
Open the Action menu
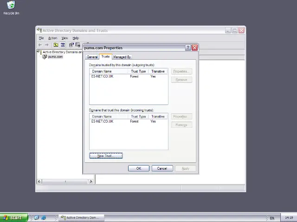52,38
